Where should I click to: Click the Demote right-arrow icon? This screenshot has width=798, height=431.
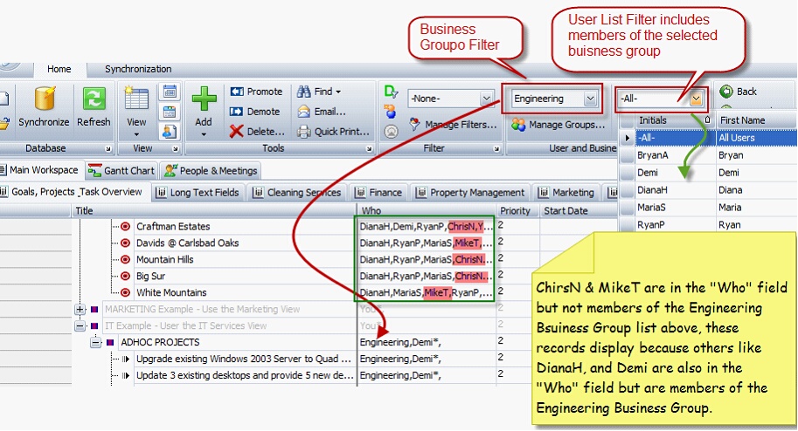coord(237,112)
